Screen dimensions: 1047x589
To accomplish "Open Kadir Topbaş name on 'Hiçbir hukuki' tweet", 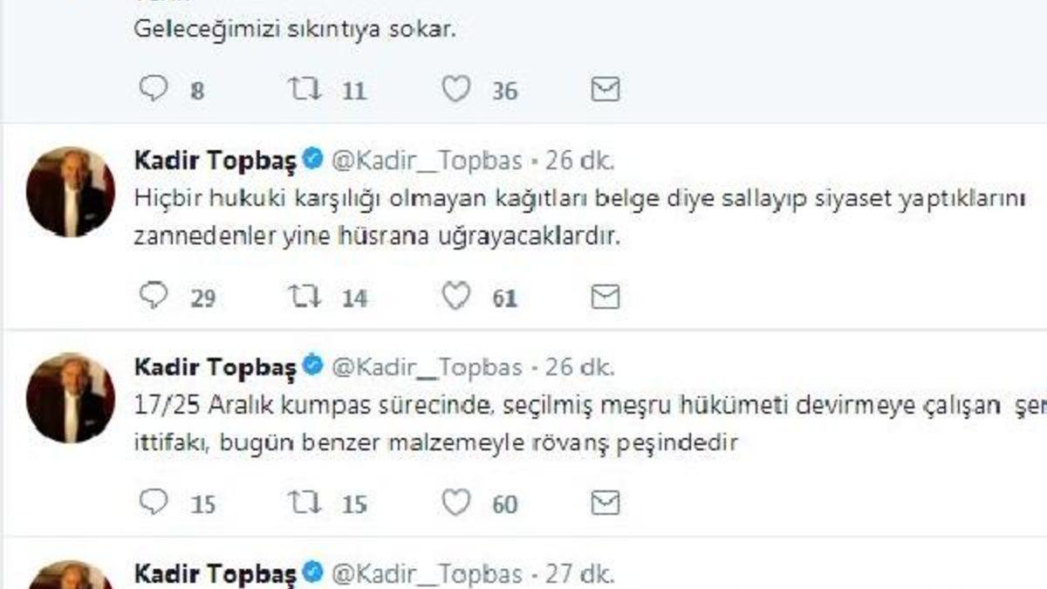I will point(216,161).
